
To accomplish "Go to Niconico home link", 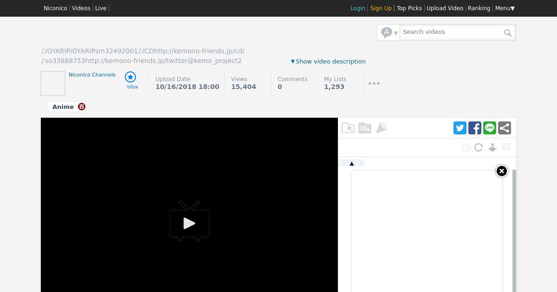I will tap(55, 8).
